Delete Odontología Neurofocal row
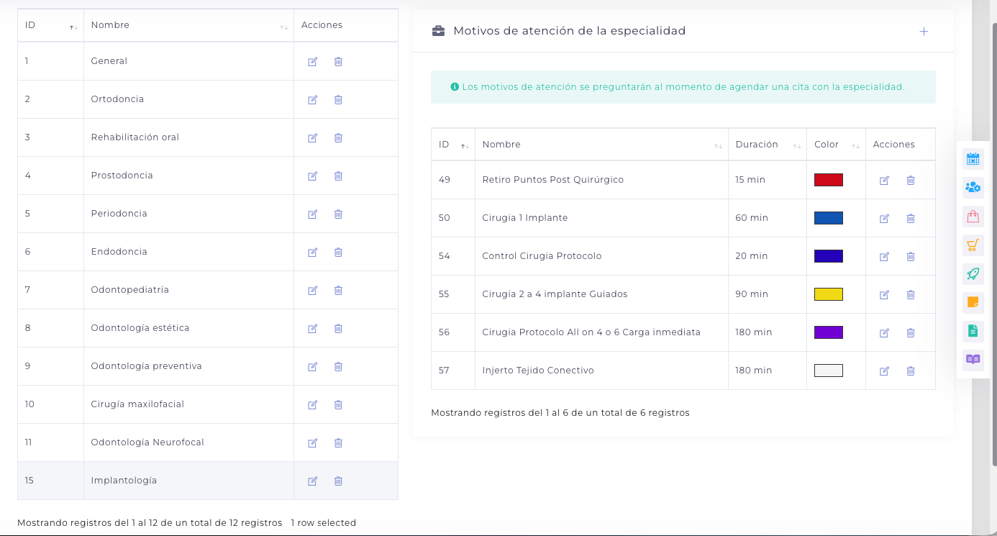The height and width of the screenshot is (536, 997). pos(338,443)
